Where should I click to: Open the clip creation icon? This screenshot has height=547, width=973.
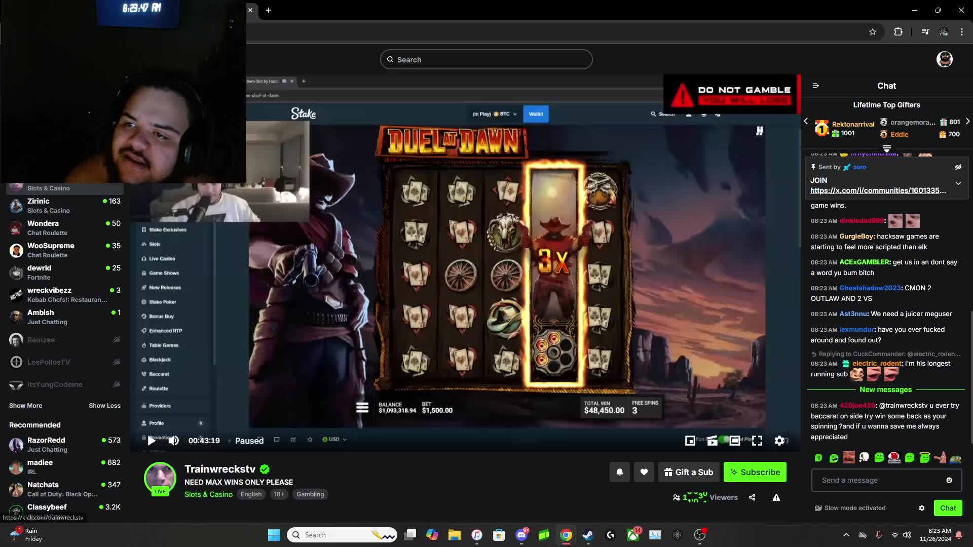click(712, 441)
